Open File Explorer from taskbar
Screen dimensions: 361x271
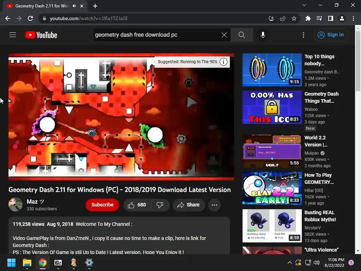[27, 263]
